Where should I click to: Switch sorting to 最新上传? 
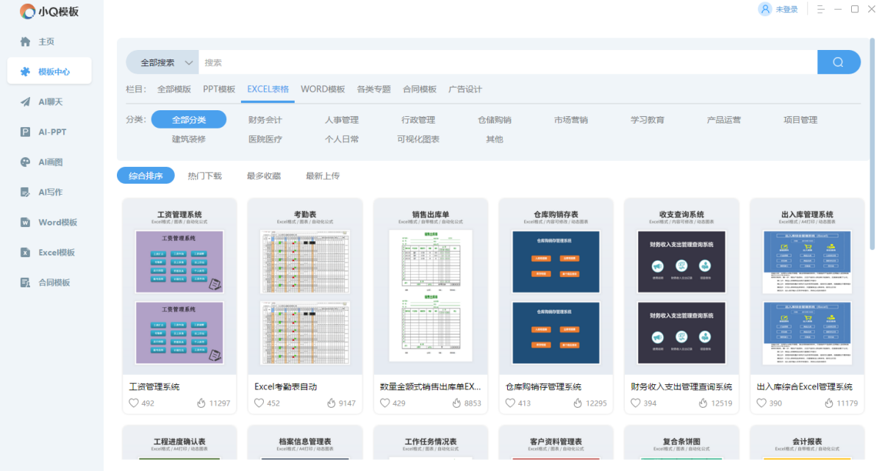pyautogui.click(x=323, y=176)
